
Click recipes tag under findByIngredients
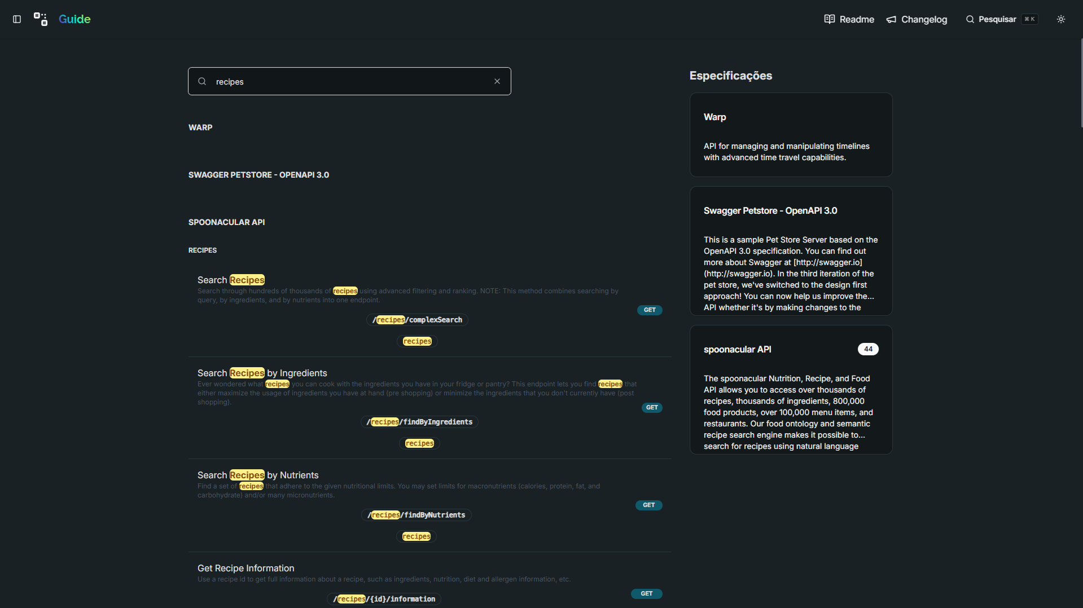tap(419, 443)
